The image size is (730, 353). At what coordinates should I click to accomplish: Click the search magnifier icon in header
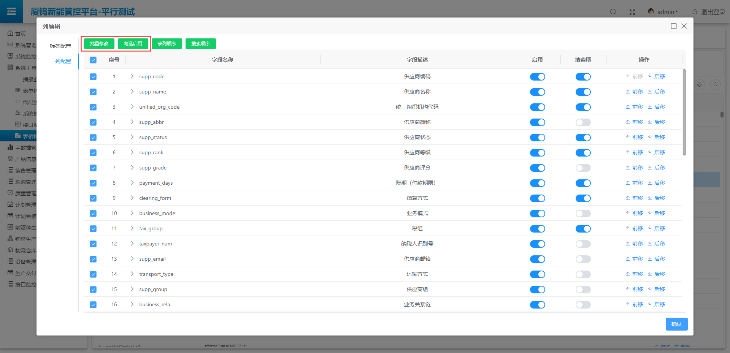point(613,12)
